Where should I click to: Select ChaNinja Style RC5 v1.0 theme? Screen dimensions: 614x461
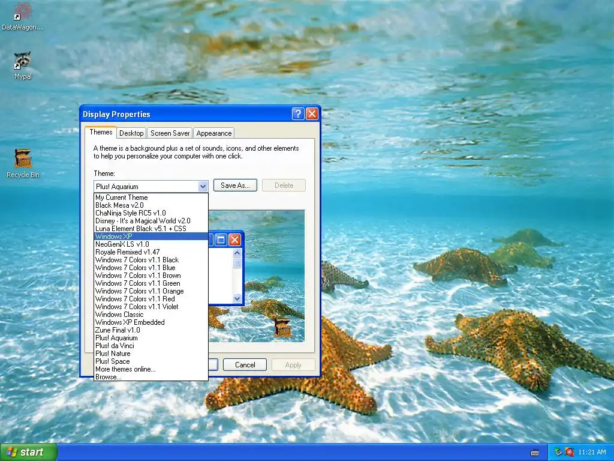tap(151, 213)
